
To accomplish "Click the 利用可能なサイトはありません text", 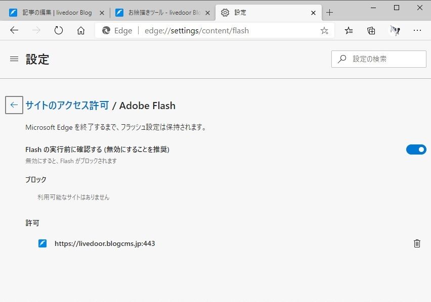I will click(x=73, y=197).
